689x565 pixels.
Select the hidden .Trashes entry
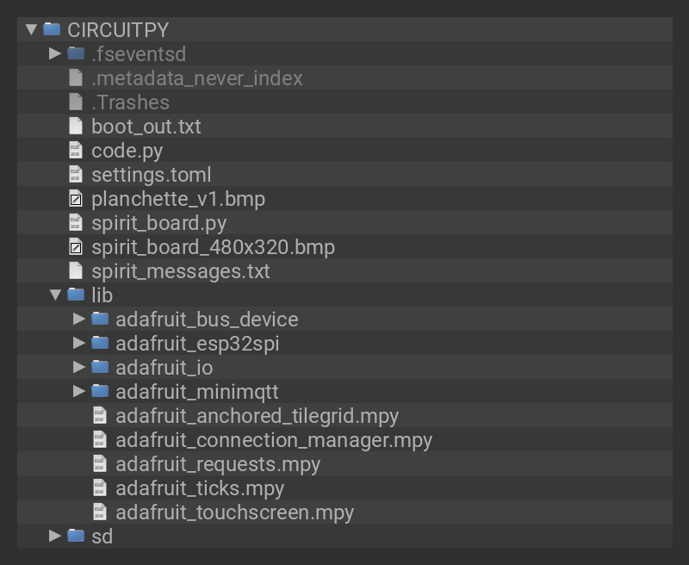click(130, 102)
